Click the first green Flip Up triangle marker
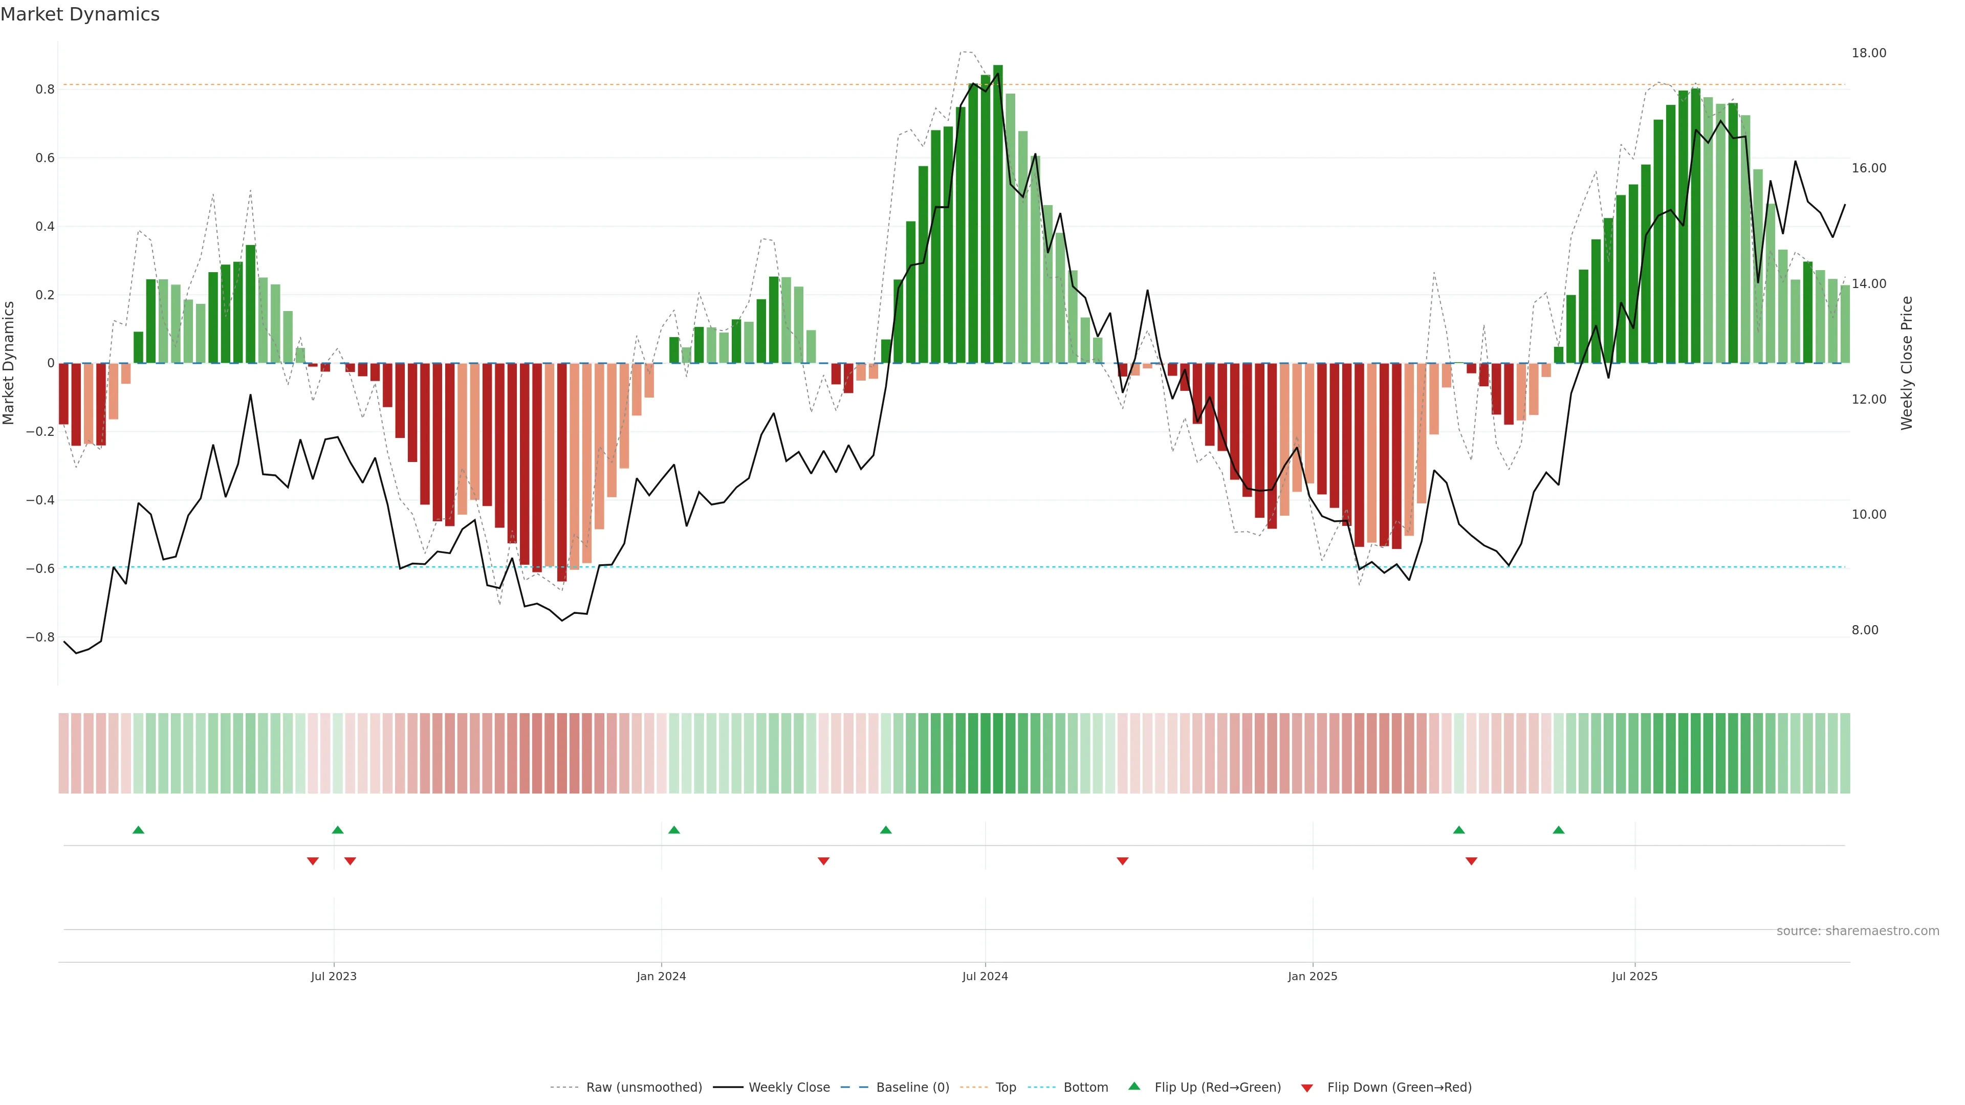The height and width of the screenshot is (1105, 1965). (x=138, y=830)
